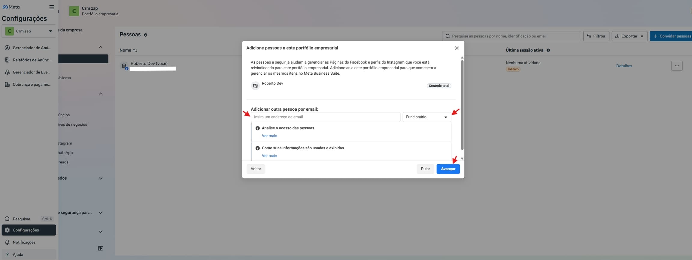
Task: Open the hamburger menu beside Meta logo
Action: [x=52, y=7]
